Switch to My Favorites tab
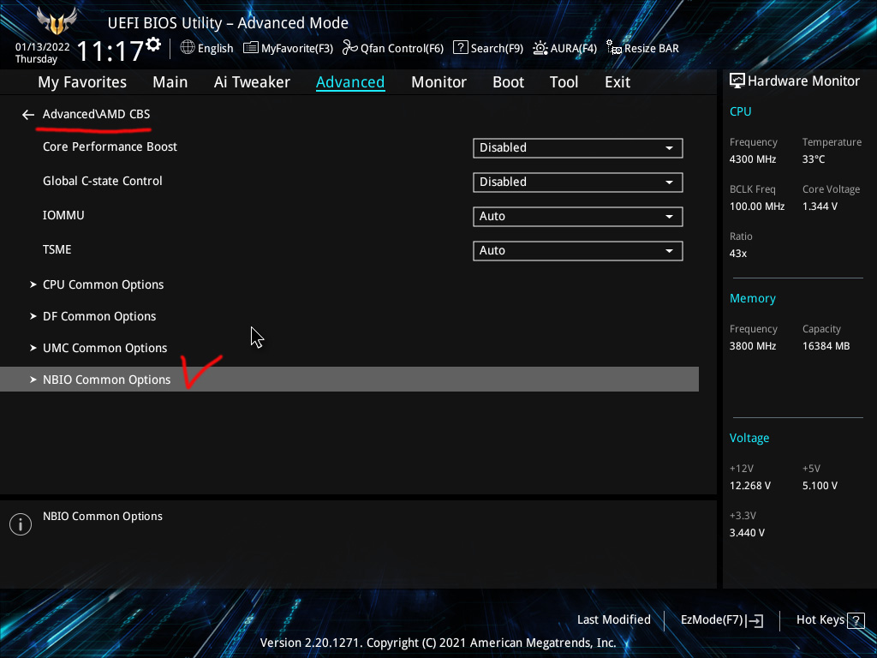877x658 pixels. 82,82
